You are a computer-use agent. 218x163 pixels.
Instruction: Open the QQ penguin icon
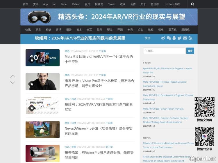point(174,38)
